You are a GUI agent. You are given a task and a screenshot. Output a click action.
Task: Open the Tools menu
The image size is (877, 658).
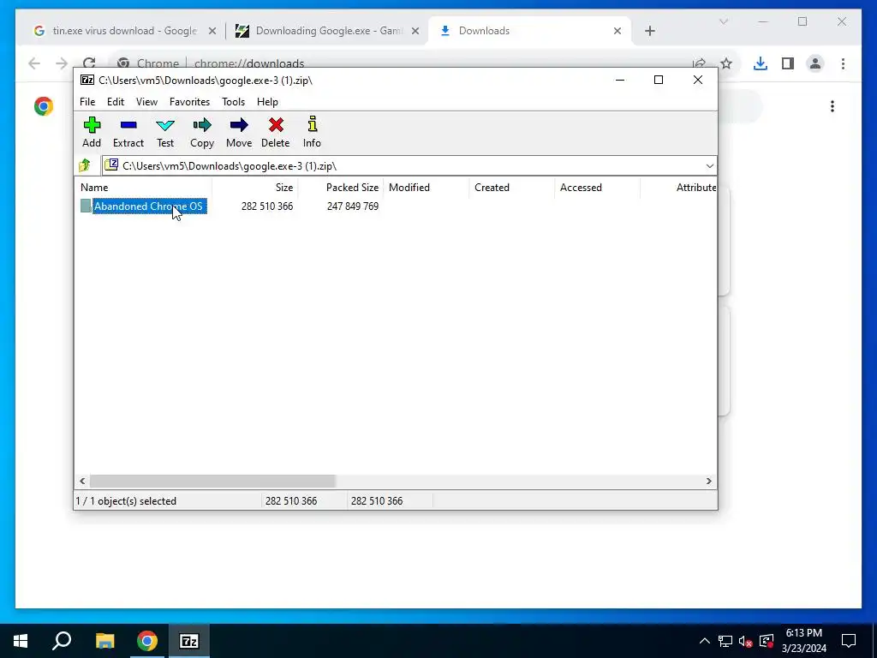(x=233, y=102)
